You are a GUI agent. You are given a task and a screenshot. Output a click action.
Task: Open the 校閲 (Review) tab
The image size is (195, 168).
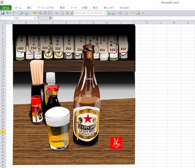(x=85, y=8)
